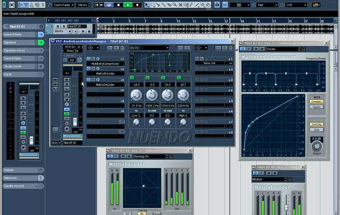The width and height of the screenshot is (340, 215).
Task: Select the Range Selection tool
Action: coord(153,5)
